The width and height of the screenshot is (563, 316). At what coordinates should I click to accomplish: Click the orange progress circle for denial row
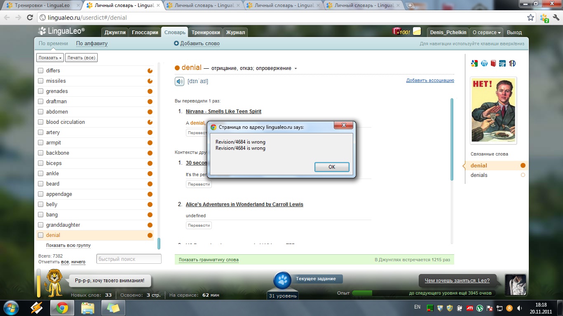click(150, 235)
